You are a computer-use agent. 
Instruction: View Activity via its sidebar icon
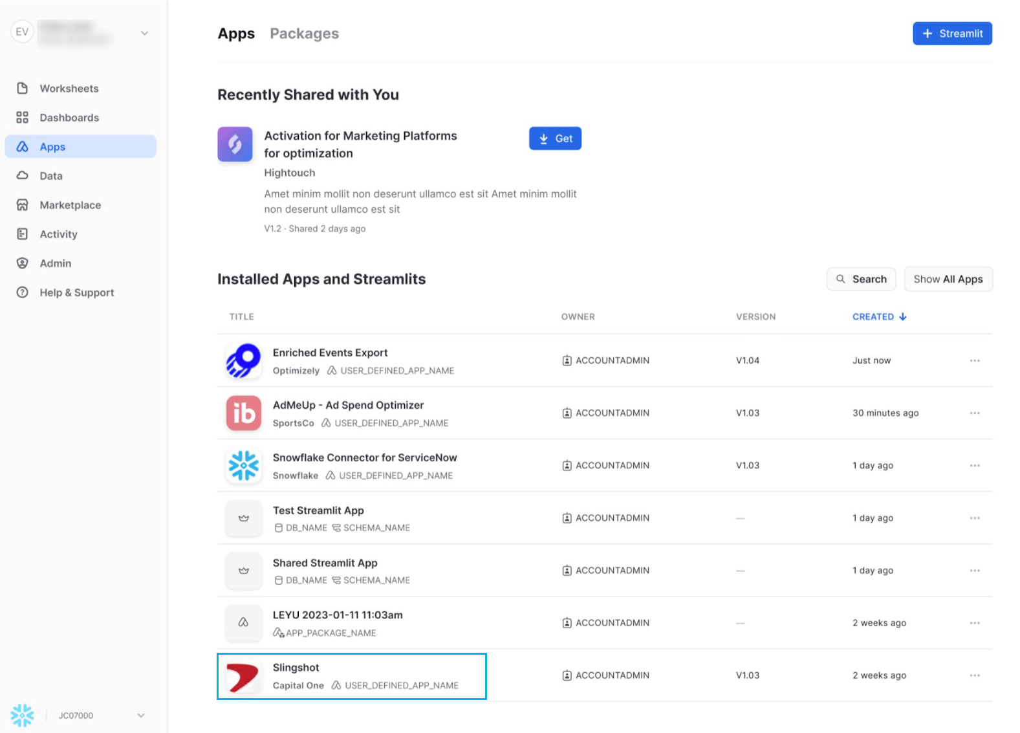point(22,234)
